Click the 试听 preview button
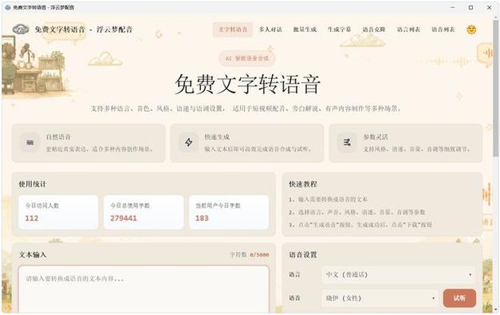 point(459,298)
